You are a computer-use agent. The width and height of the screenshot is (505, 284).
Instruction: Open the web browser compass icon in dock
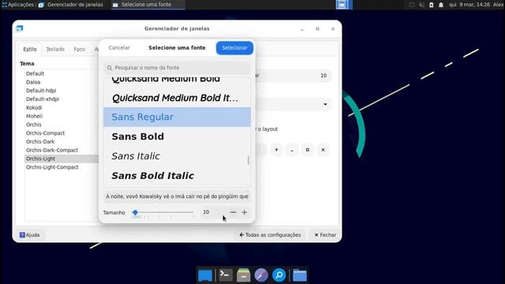click(x=261, y=275)
